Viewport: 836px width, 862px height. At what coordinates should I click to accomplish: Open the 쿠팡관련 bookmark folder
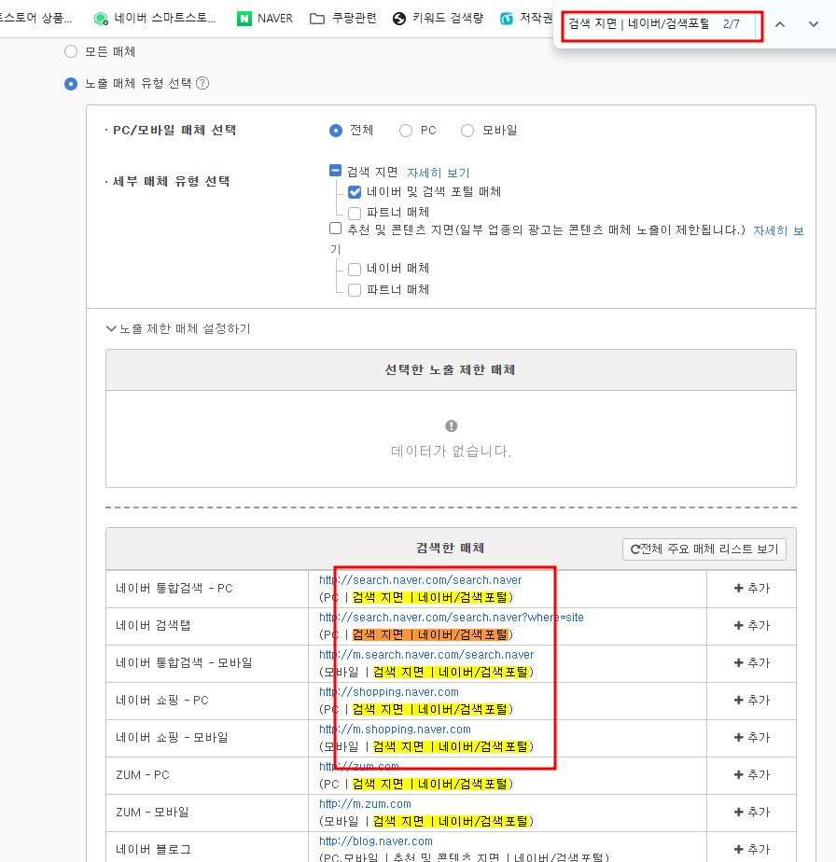pyautogui.click(x=343, y=18)
